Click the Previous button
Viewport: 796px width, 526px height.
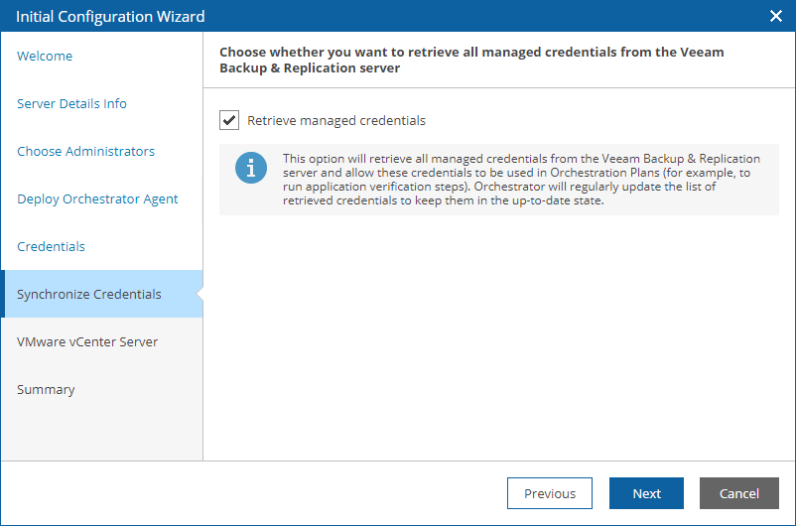coord(550,493)
